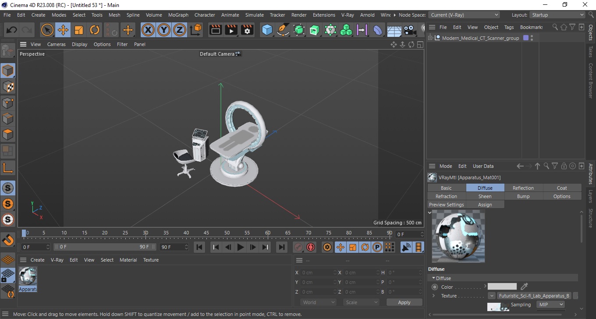Pick color with eyedropper icon

(524, 287)
